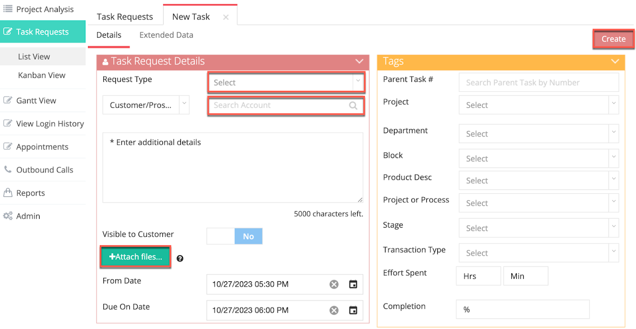
Task: Toggle the Visible to Customer switch
Action: pyautogui.click(x=235, y=237)
